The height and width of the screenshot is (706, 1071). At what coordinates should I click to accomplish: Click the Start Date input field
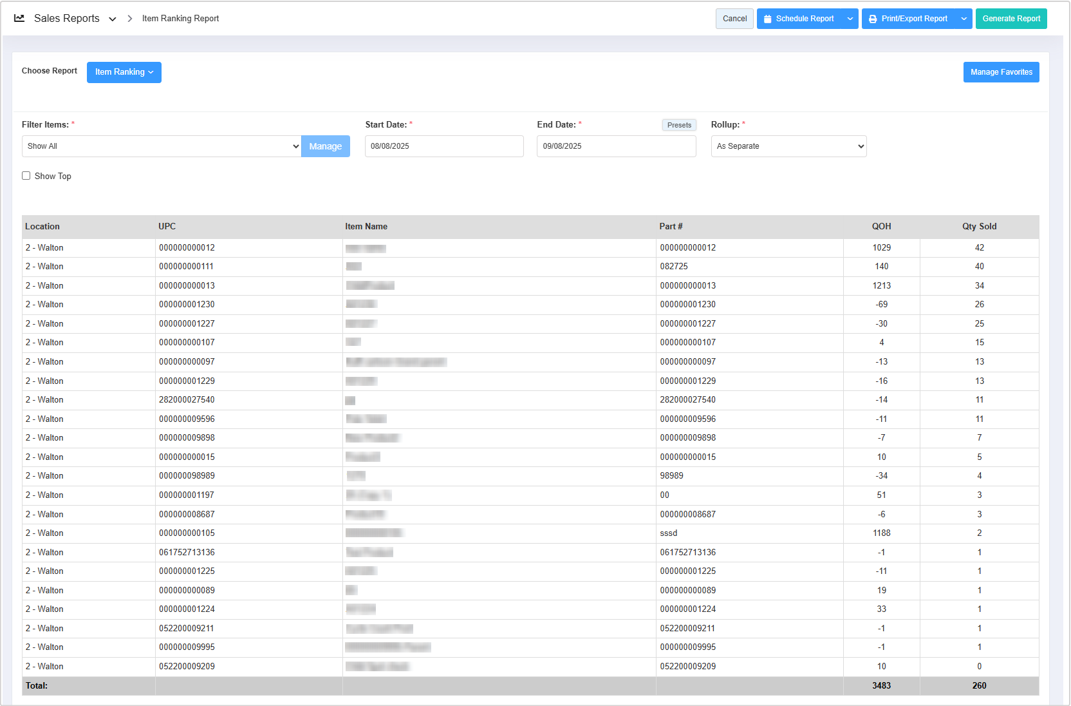pyautogui.click(x=444, y=146)
